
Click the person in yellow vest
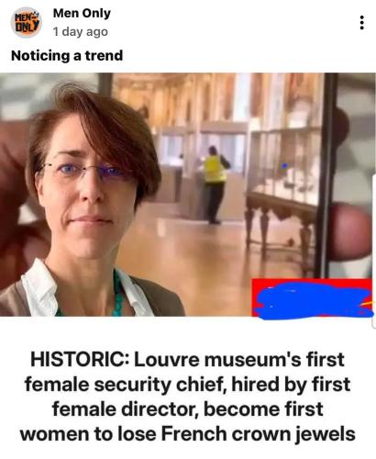[x=215, y=185]
